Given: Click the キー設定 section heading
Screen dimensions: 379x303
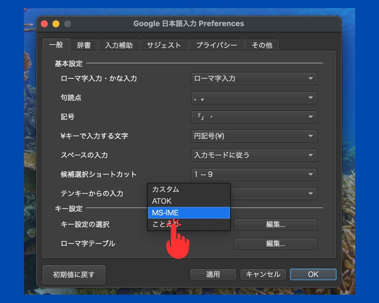Looking at the screenshot, I should coord(69,209).
